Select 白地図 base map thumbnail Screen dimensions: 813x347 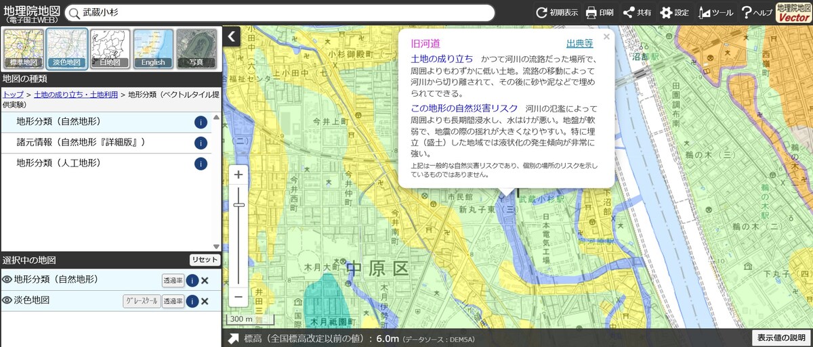point(110,49)
